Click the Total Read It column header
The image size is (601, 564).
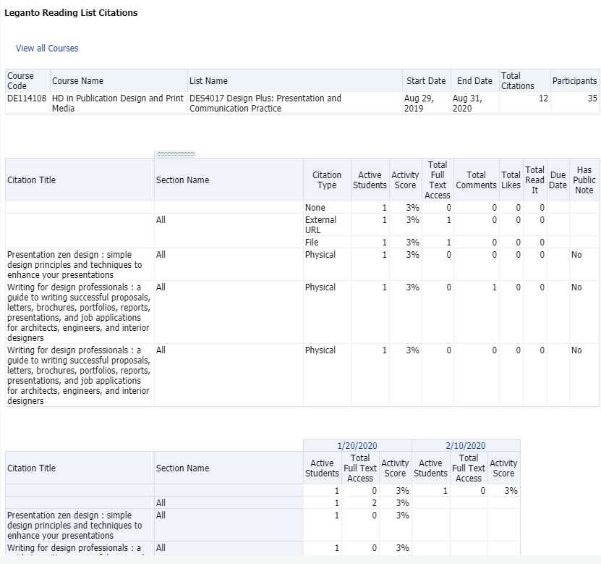534,180
